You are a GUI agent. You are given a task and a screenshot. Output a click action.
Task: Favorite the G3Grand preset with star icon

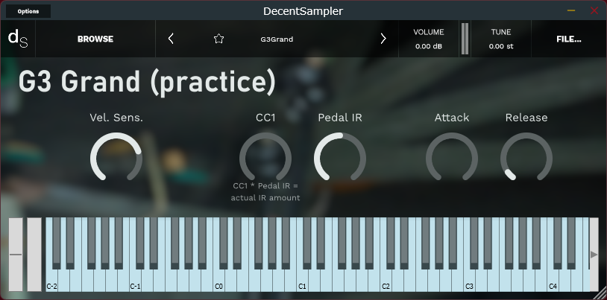(x=218, y=39)
